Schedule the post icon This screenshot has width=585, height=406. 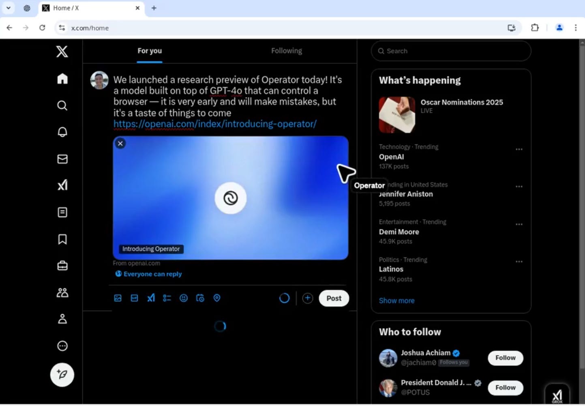200,298
